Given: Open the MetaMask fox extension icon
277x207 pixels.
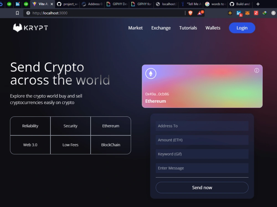Looking at the screenshot, I should point(247,13).
